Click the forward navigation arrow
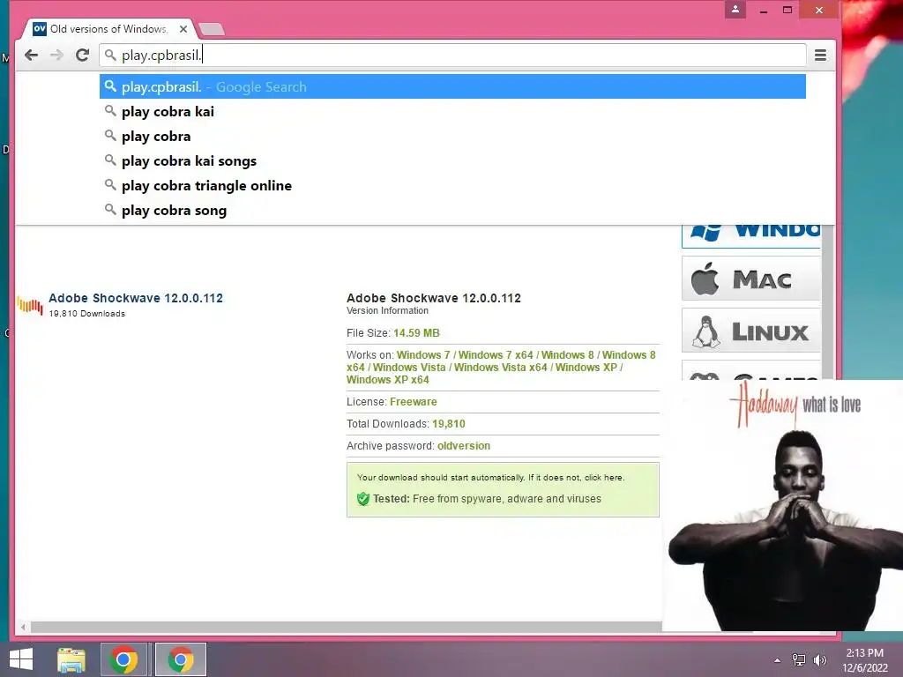 click(56, 56)
